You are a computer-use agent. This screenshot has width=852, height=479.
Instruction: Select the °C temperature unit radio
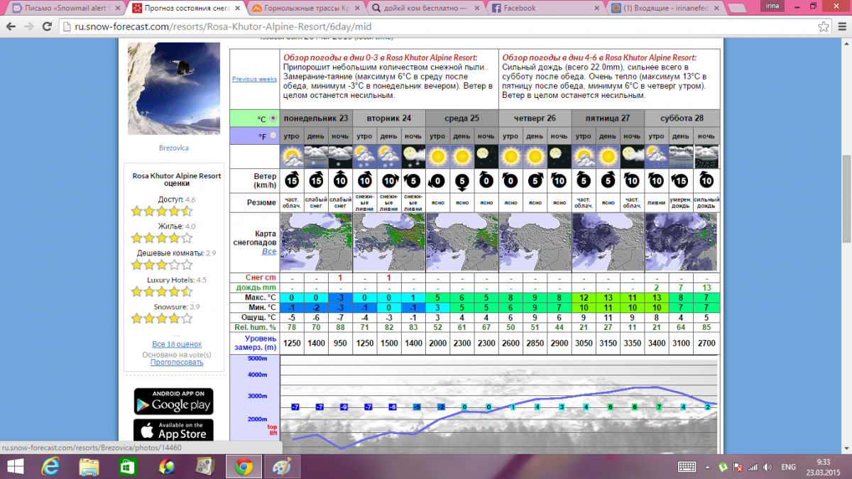pyautogui.click(x=273, y=119)
